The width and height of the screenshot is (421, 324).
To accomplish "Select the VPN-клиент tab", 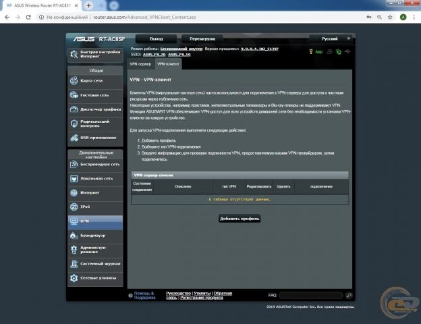I will coord(168,64).
